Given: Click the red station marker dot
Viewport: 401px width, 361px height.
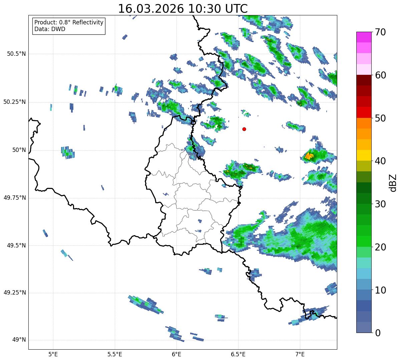Looking at the screenshot, I should pos(244,129).
